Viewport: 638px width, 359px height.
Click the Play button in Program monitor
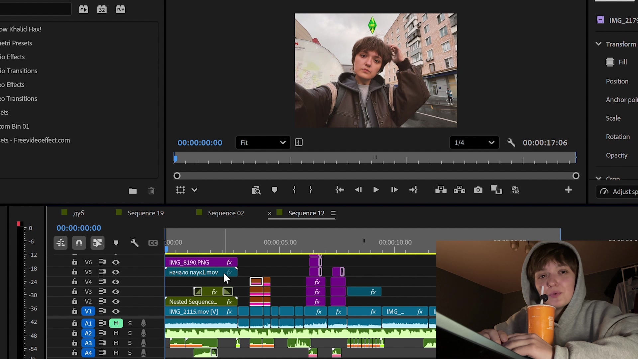[x=376, y=190]
